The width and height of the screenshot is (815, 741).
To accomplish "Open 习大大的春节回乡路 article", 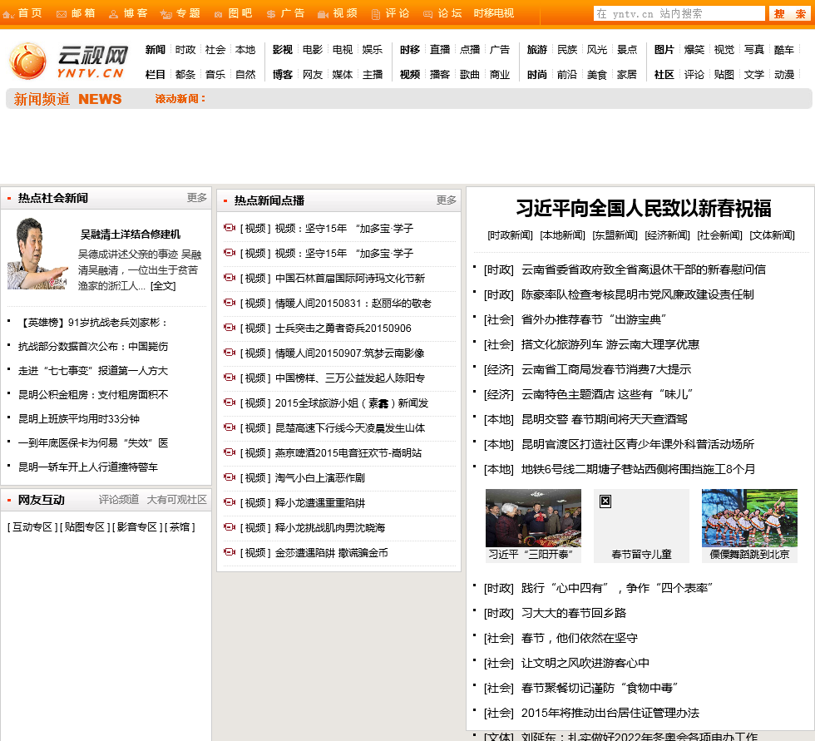I will point(574,613).
